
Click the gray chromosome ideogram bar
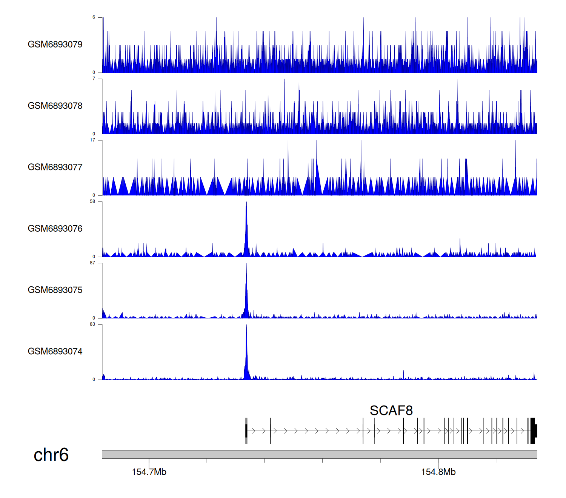319,454
